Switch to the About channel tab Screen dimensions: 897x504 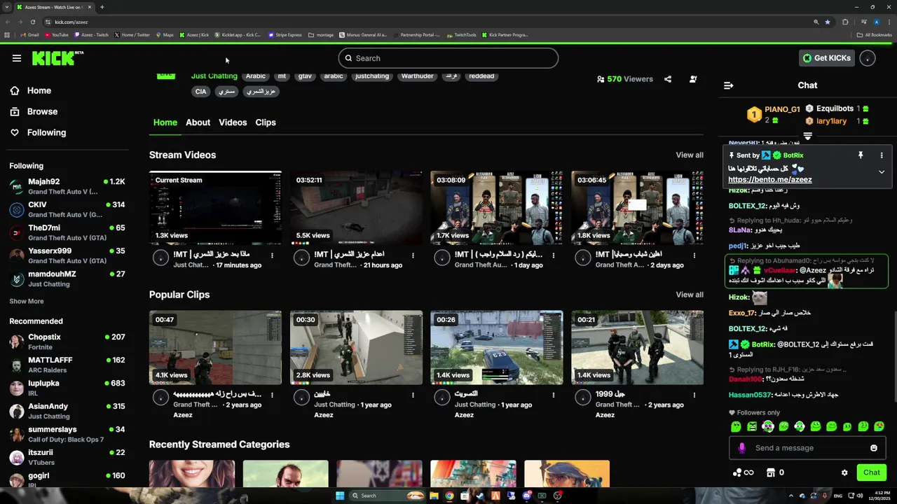tap(198, 122)
